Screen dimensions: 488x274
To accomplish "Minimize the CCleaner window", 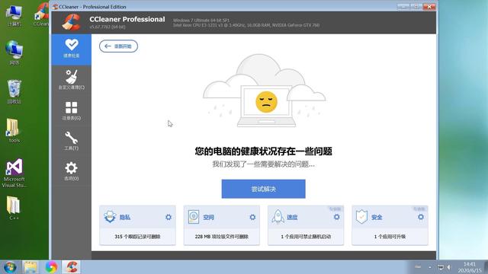I will point(403,7).
